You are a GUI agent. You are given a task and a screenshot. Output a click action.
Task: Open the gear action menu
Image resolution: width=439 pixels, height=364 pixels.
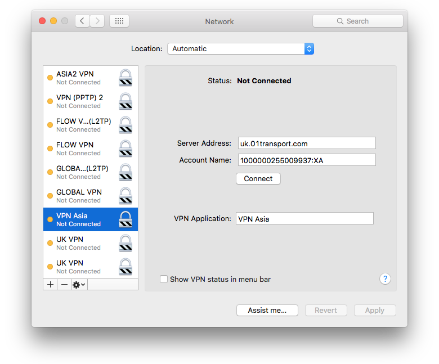79,285
